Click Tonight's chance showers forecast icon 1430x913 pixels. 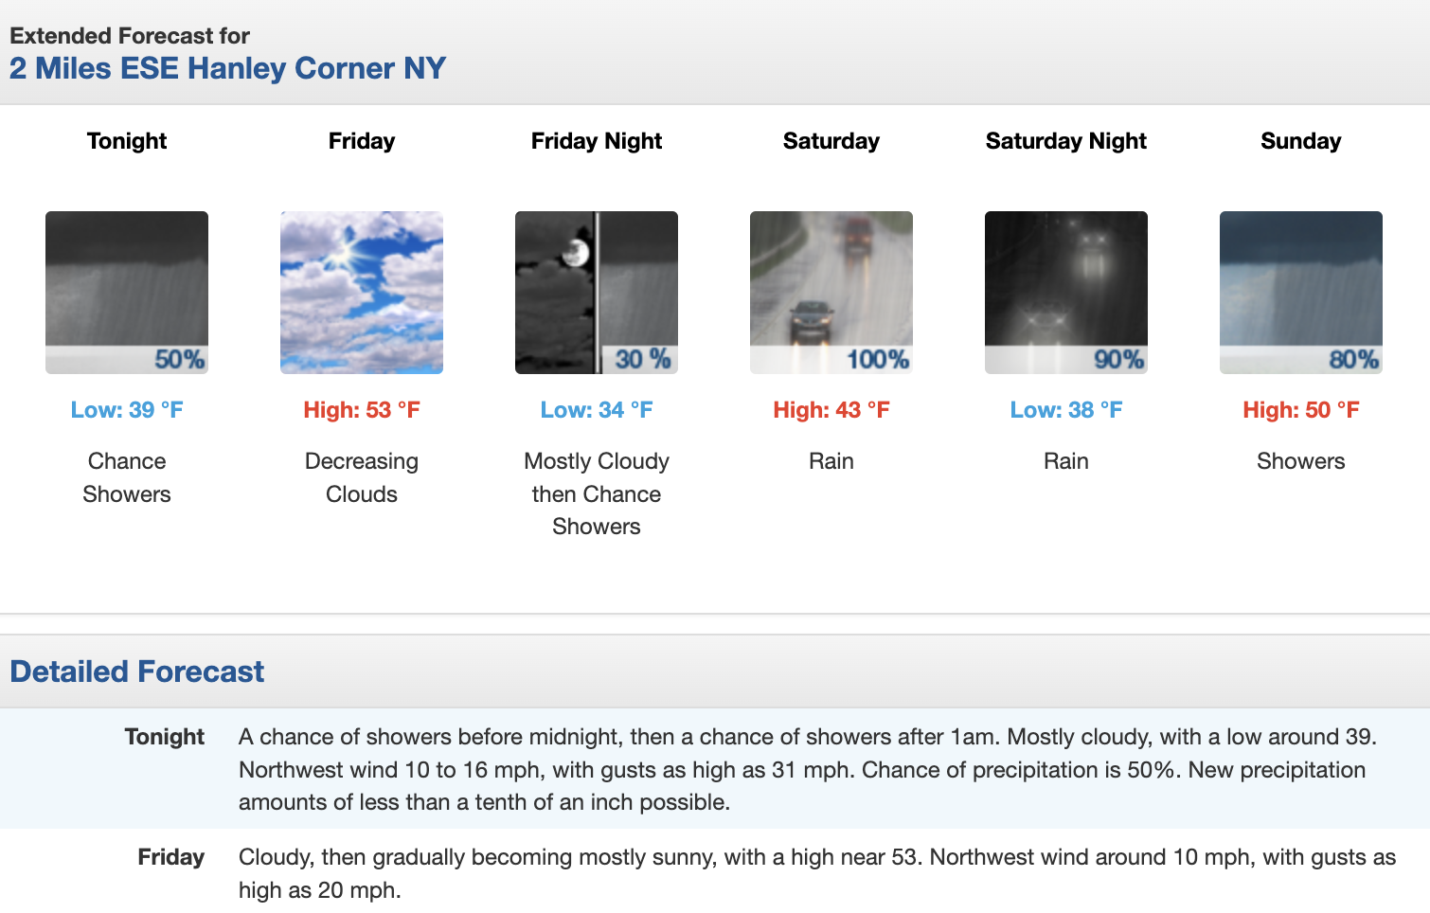127,292
